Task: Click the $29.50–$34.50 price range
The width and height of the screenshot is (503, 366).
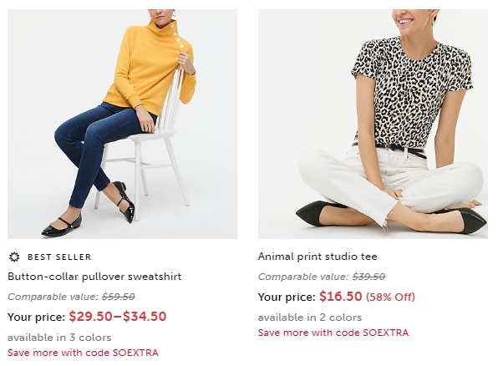Action: 118,317
